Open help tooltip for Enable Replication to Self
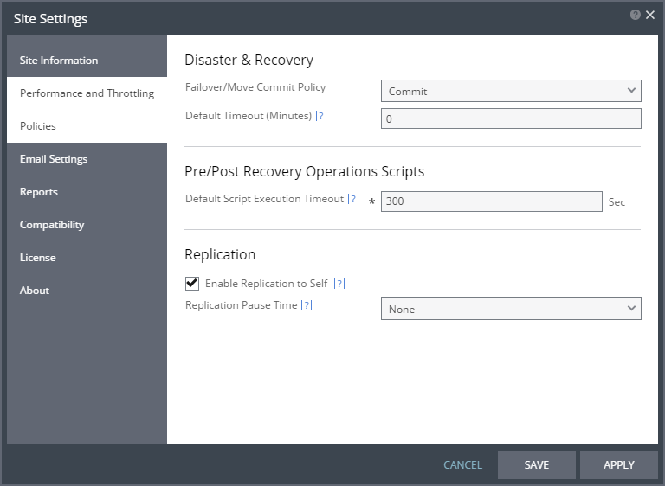 [x=339, y=284]
